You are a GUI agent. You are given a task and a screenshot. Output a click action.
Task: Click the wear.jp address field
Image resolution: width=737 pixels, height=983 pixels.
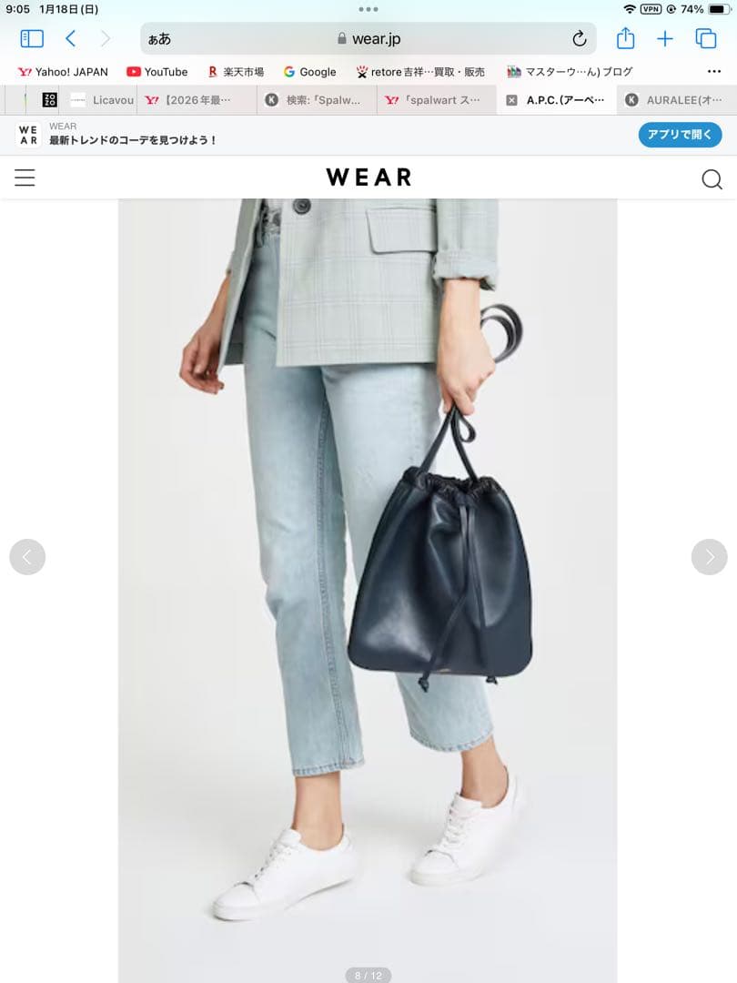368,39
